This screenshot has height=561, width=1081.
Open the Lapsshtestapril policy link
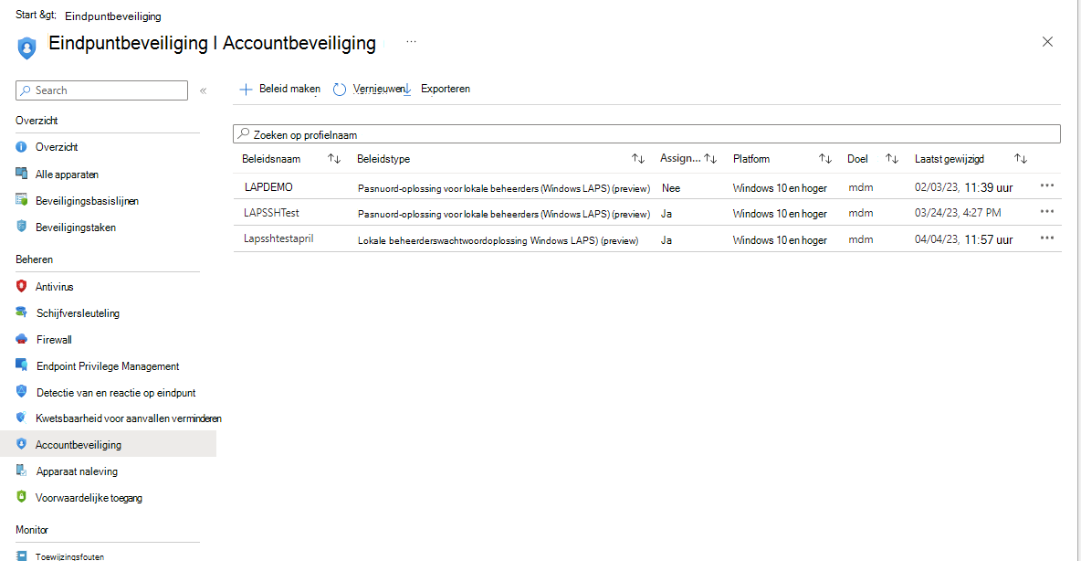278,238
